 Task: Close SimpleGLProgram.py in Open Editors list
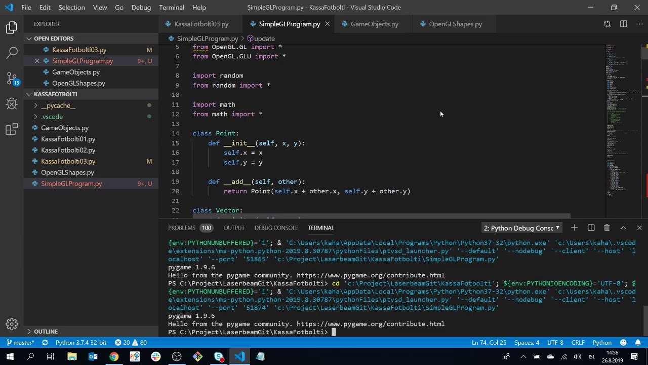coord(37,61)
